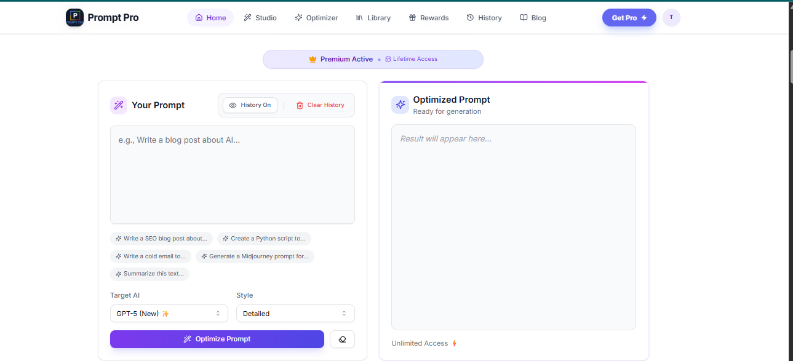Switch to the Library tab
This screenshot has width=793, height=361.
coord(373,18)
